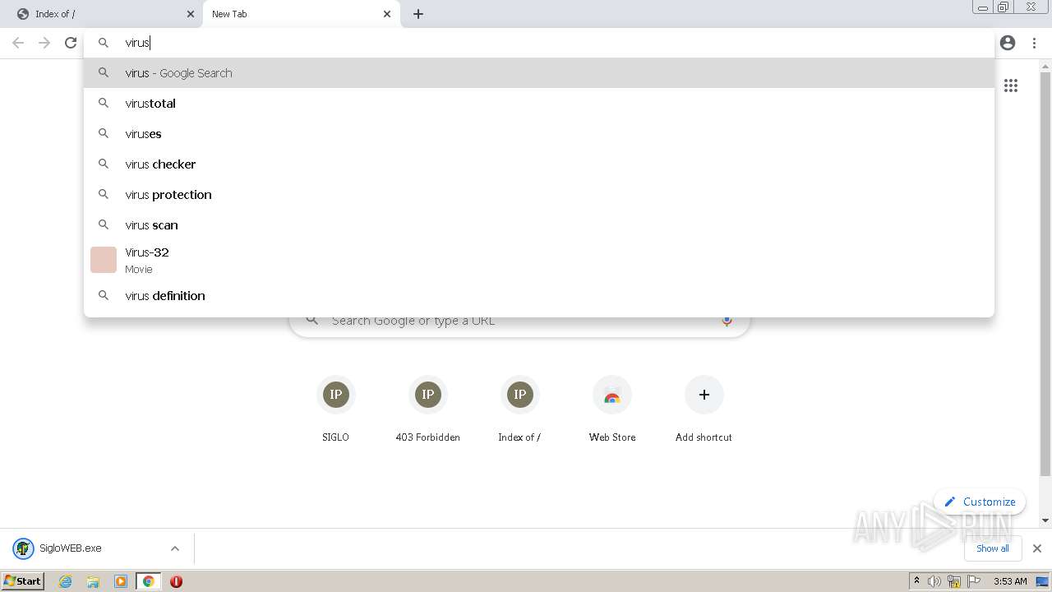Close the downloads bar
Image resolution: width=1052 pixels, height=592 pixels.
(x=1037, y=548)
